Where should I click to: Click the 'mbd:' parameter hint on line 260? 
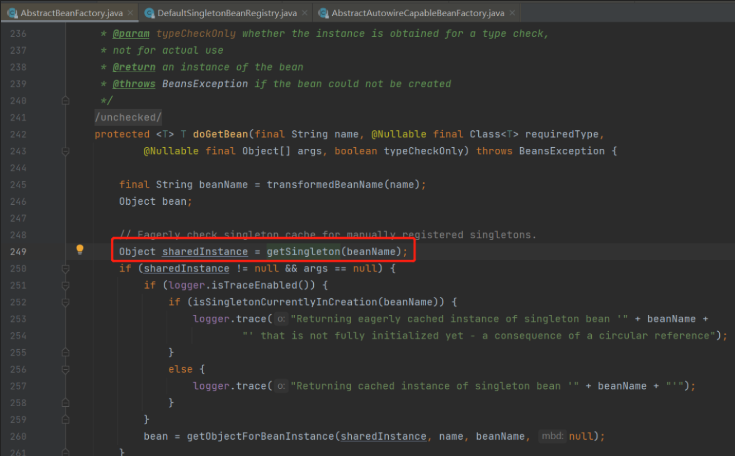[552, 436]
